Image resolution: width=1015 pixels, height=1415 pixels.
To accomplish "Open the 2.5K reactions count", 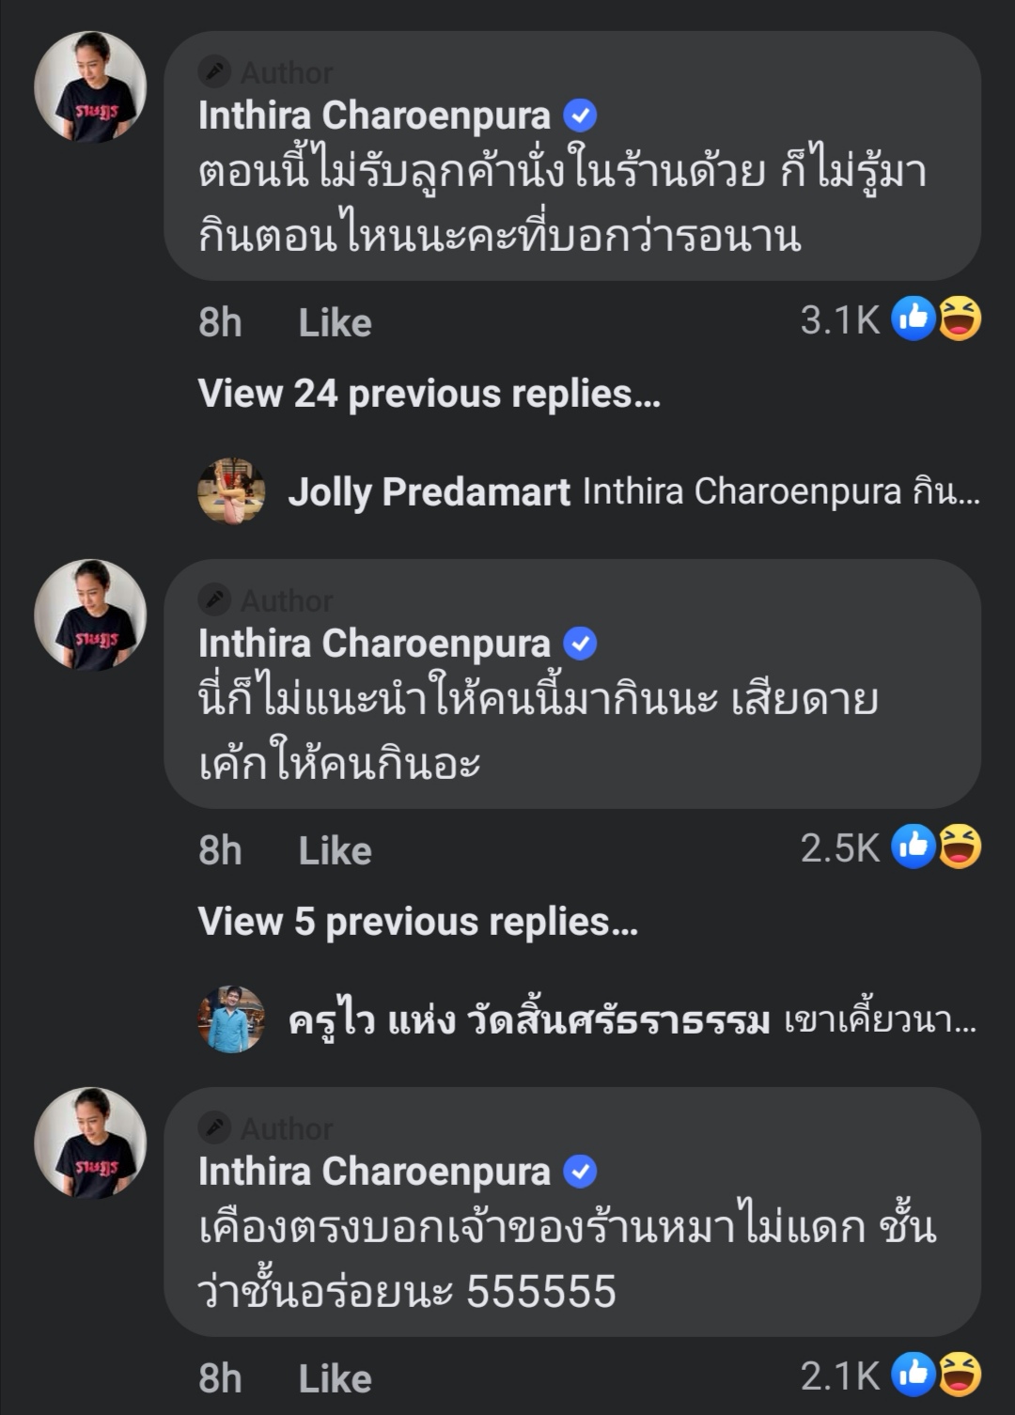I will pyautogui.click(x=839, y=848).
